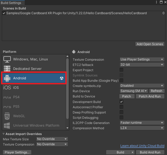This screenshot has width=167, height=155.
Task: Select the Android platform label
Action: [19, 78]
